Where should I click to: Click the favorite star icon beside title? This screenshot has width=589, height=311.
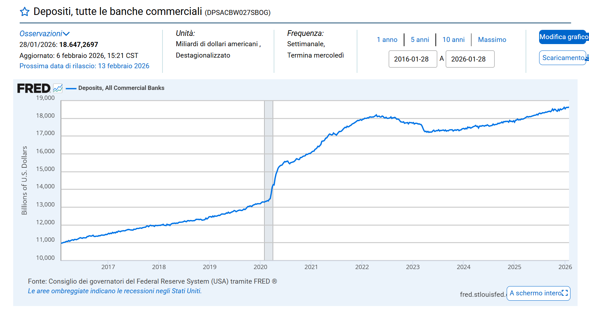click(25, 12)
